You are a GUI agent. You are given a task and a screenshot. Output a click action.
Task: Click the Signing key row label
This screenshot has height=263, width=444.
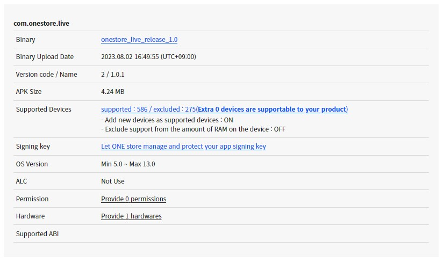(x=33, y=147)
